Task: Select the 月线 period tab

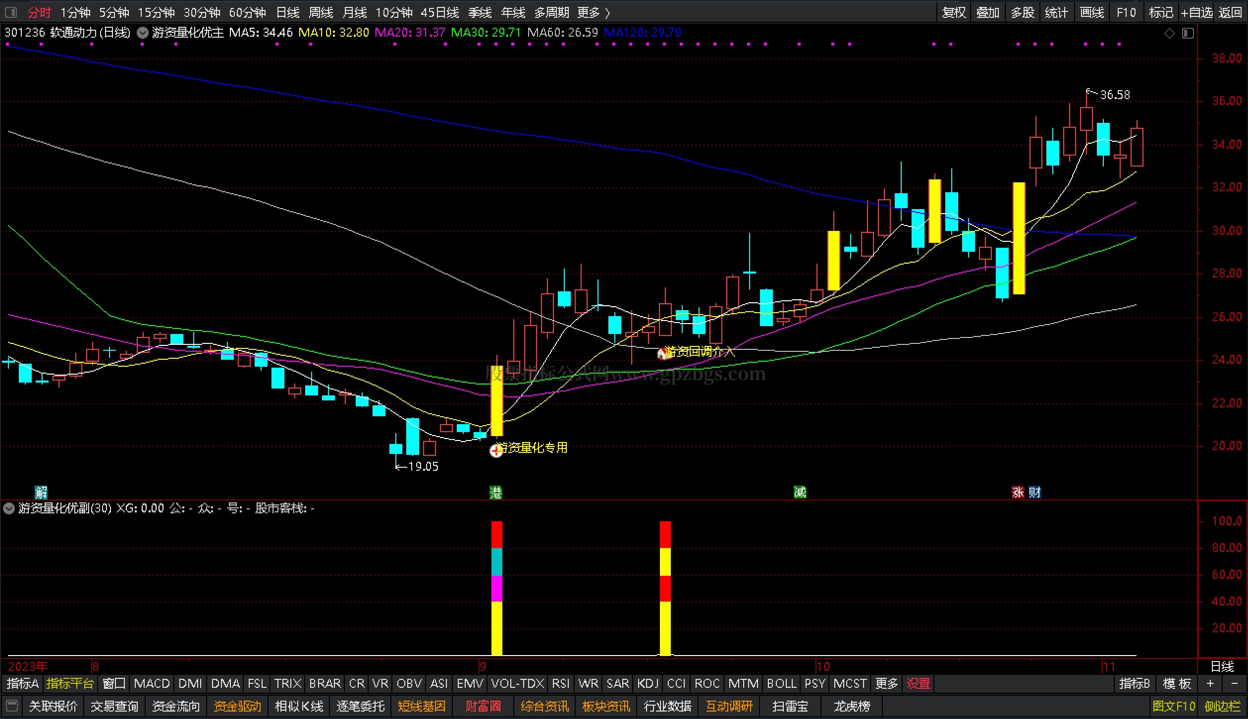Action: click(355, 12)
